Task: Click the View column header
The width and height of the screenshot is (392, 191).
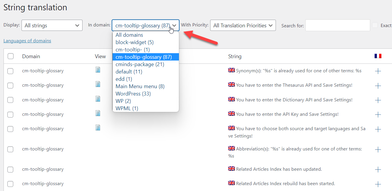Action: (x=100, y=56)
